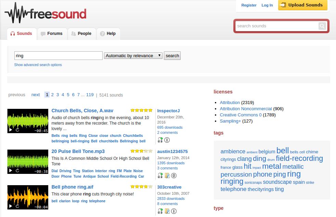Click the CC0 license icon under austin1234575
This screenshot has height=217, width=336.
point(174,176)
